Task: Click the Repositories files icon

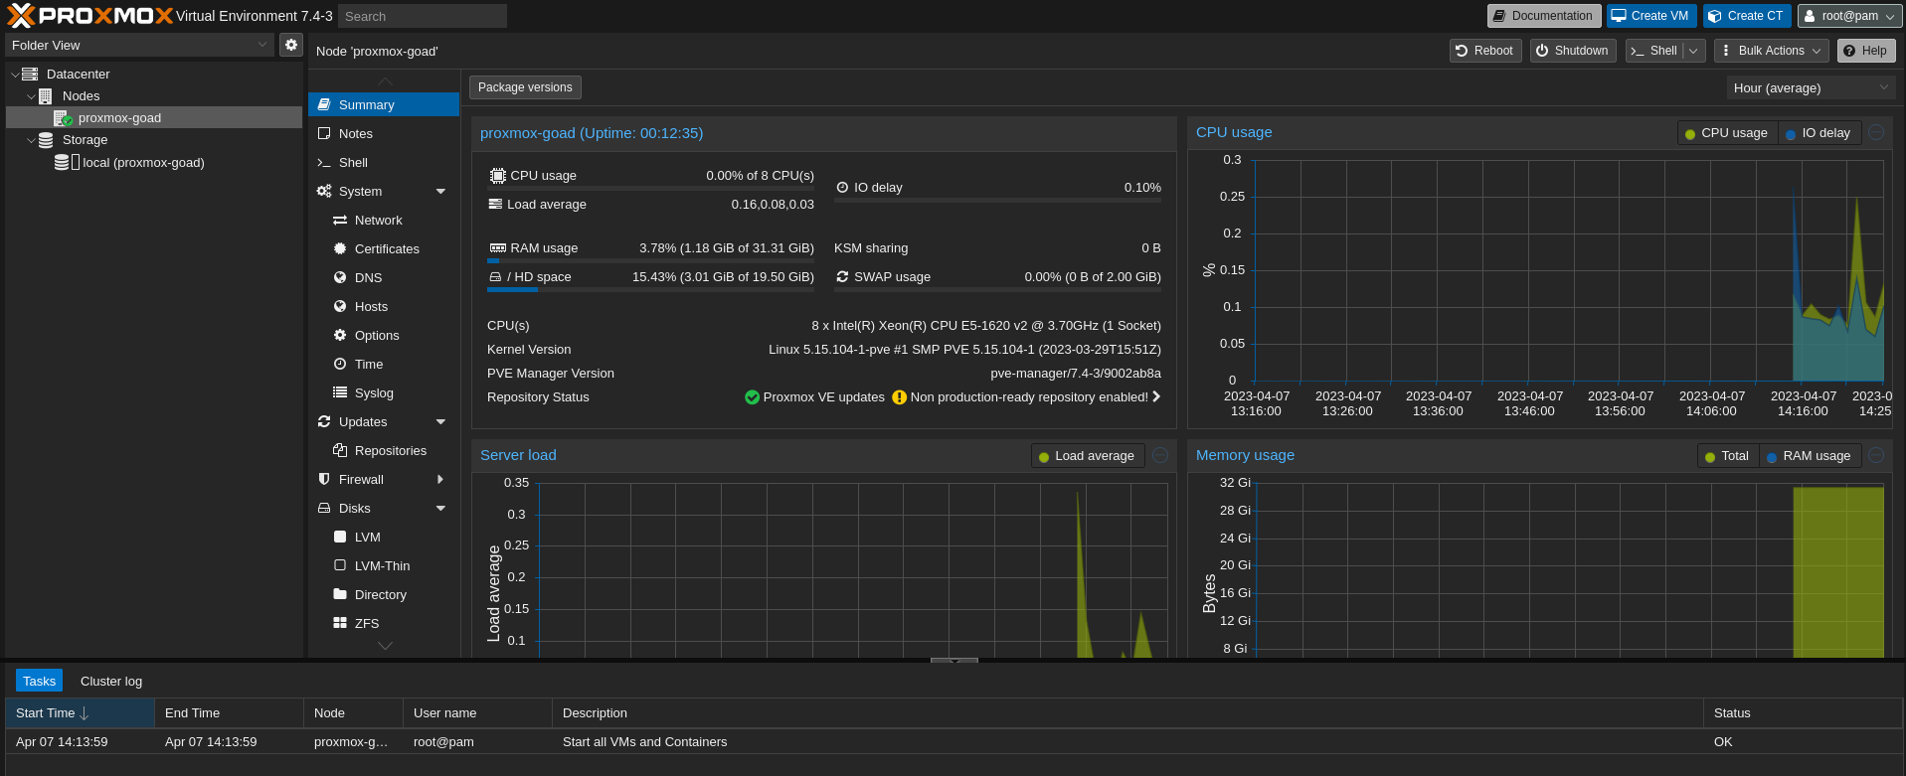Action: pos(340,450)
